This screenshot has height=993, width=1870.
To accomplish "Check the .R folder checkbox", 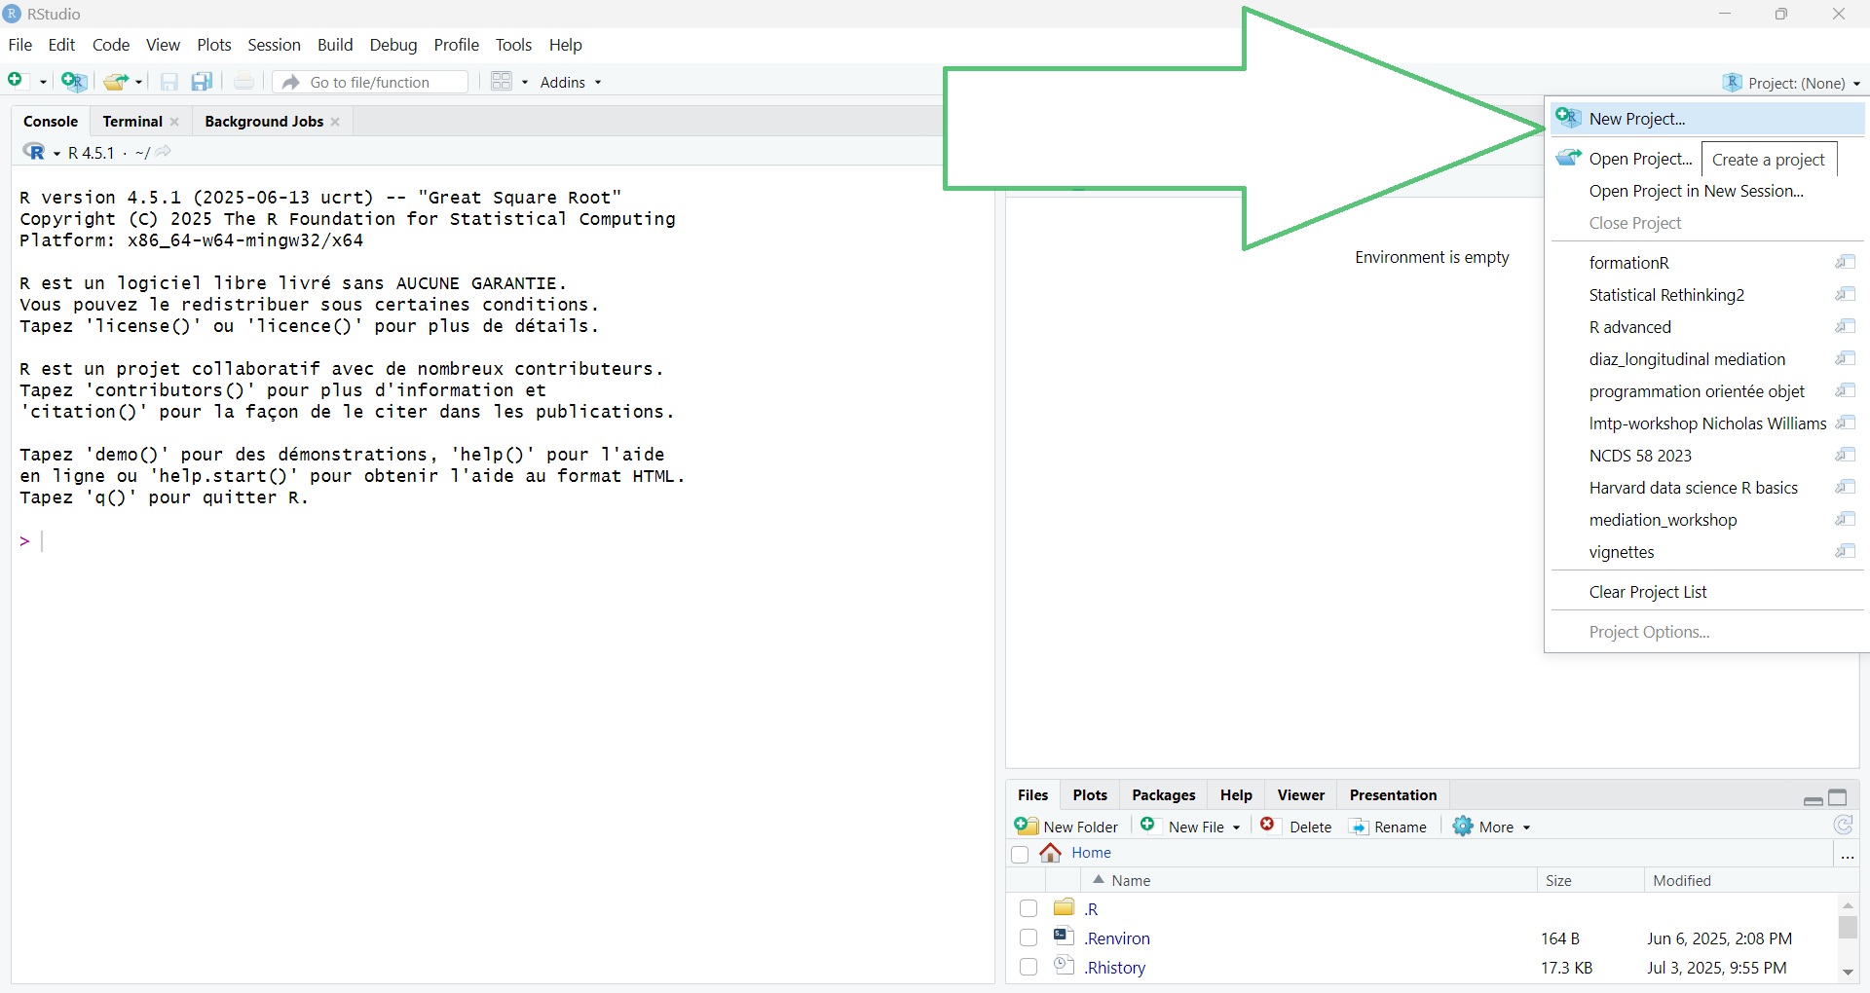I will 1028,908.
